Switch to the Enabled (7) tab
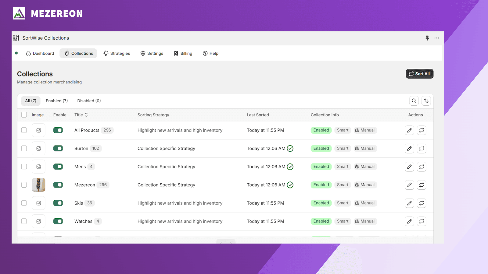 (56, 101)
